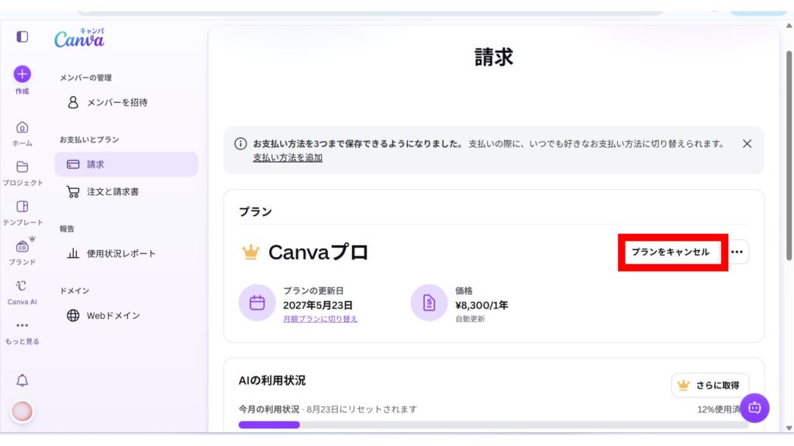794x446 pixels.
Task: Open 使用状況レポート in sidebar
Action: coord(126,253)
